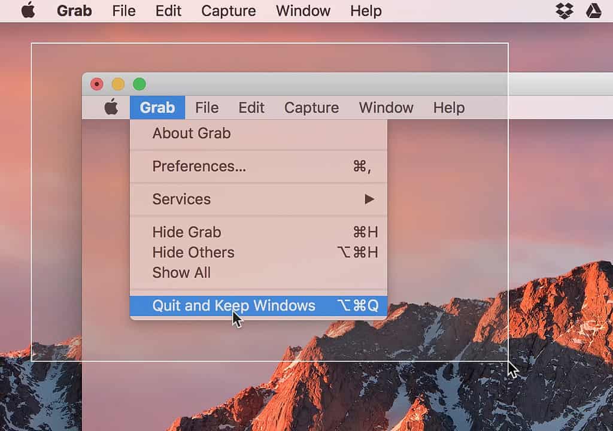This screenshot has height=431, width=613.
Task: Select Hide Others menu entry
Action: click(259, 252)
